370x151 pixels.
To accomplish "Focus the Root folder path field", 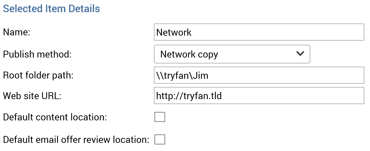I will tap(259, 75).
